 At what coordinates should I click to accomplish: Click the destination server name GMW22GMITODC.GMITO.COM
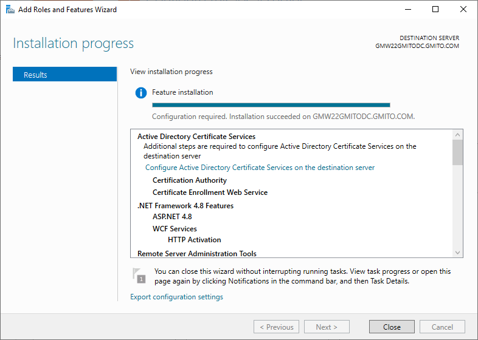(x=417, y=46)
